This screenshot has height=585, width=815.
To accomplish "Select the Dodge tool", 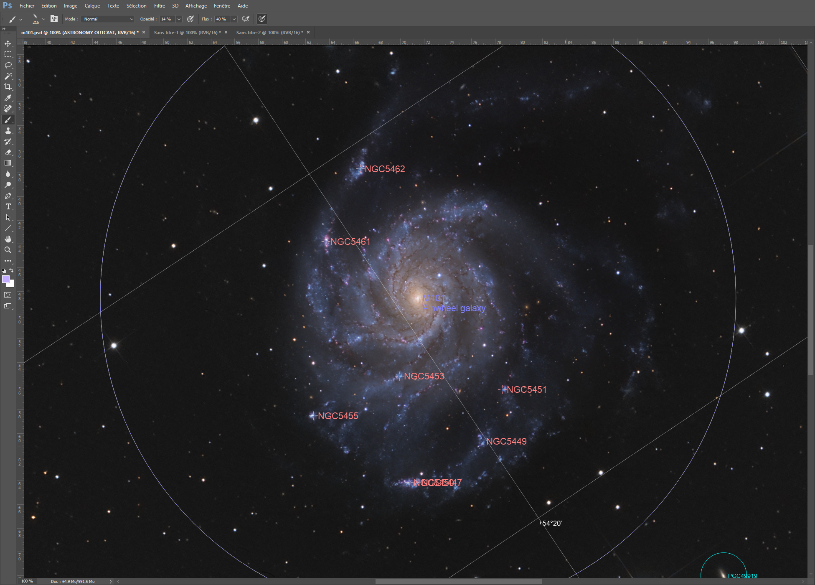I will tap(8, 185).
